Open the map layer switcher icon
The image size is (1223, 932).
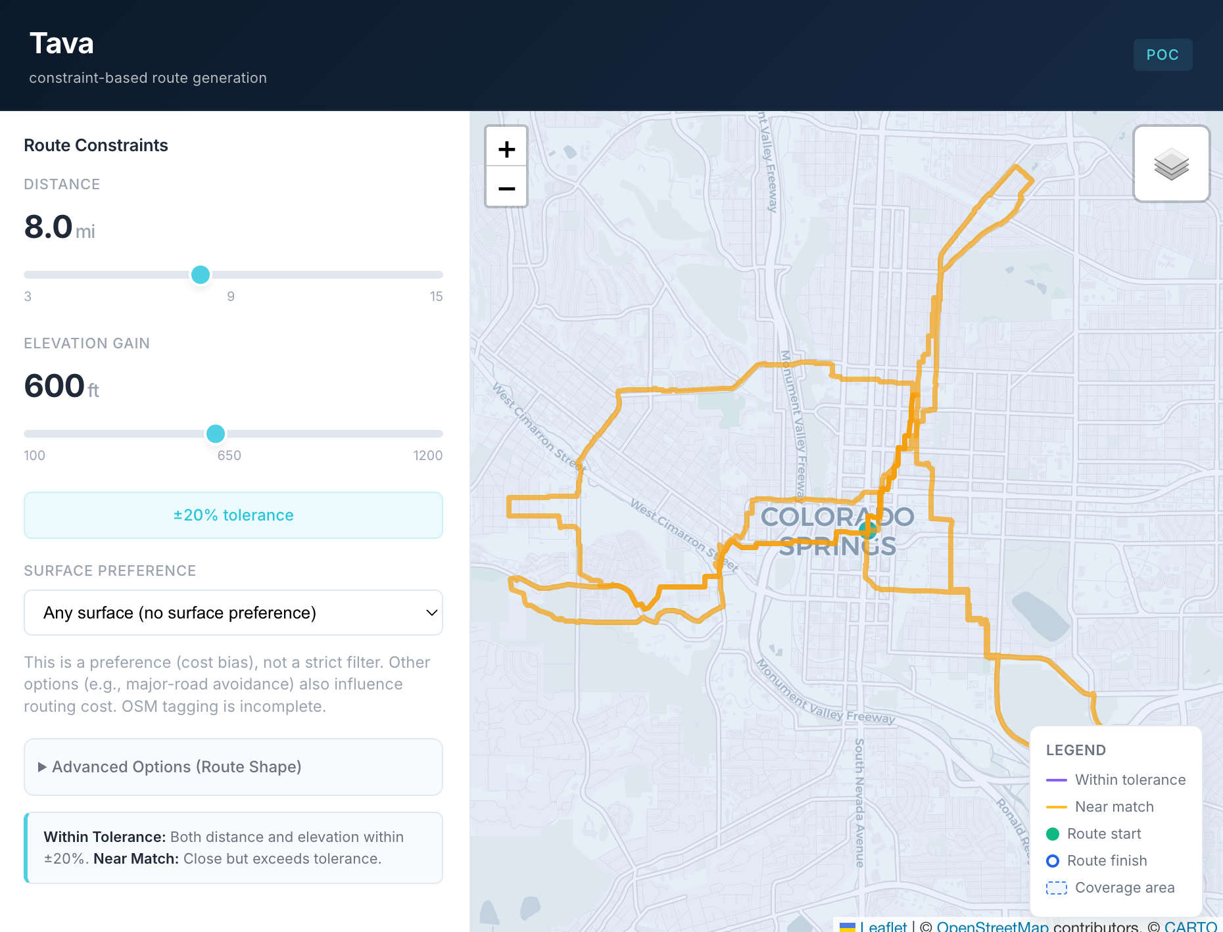[x=1172, y=163]
